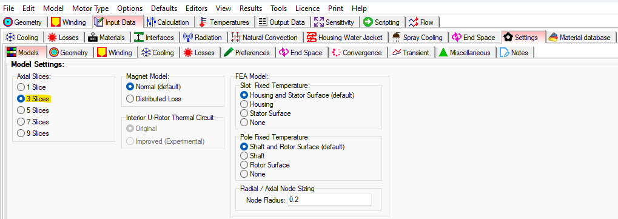Open the Transient settings tab

[411, 53]
